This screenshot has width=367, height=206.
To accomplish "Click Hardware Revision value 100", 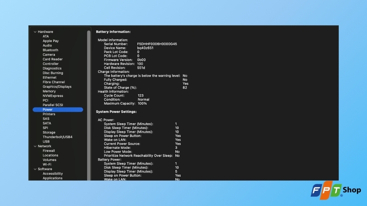I will click(140, 64).
